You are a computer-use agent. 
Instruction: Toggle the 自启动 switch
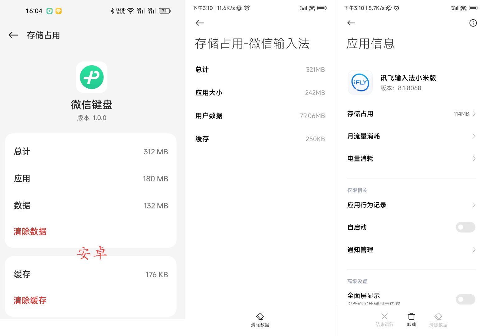pyautogui.click(x=465, y=227)
